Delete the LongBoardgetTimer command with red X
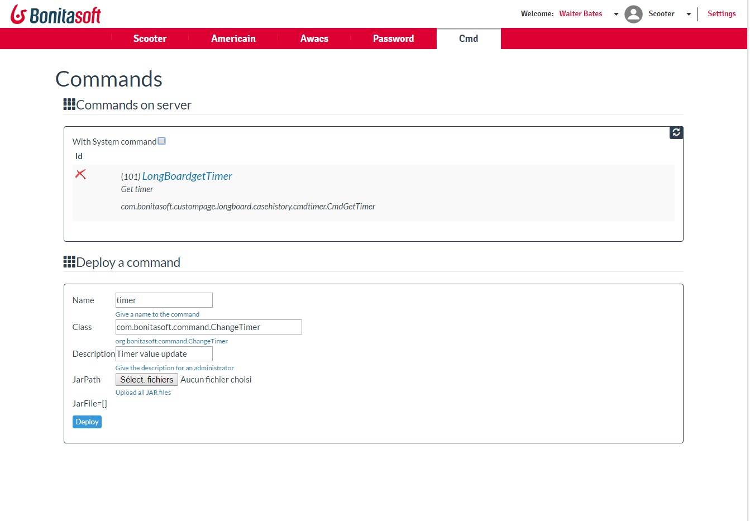750x521 pixels. pos(81,174)
